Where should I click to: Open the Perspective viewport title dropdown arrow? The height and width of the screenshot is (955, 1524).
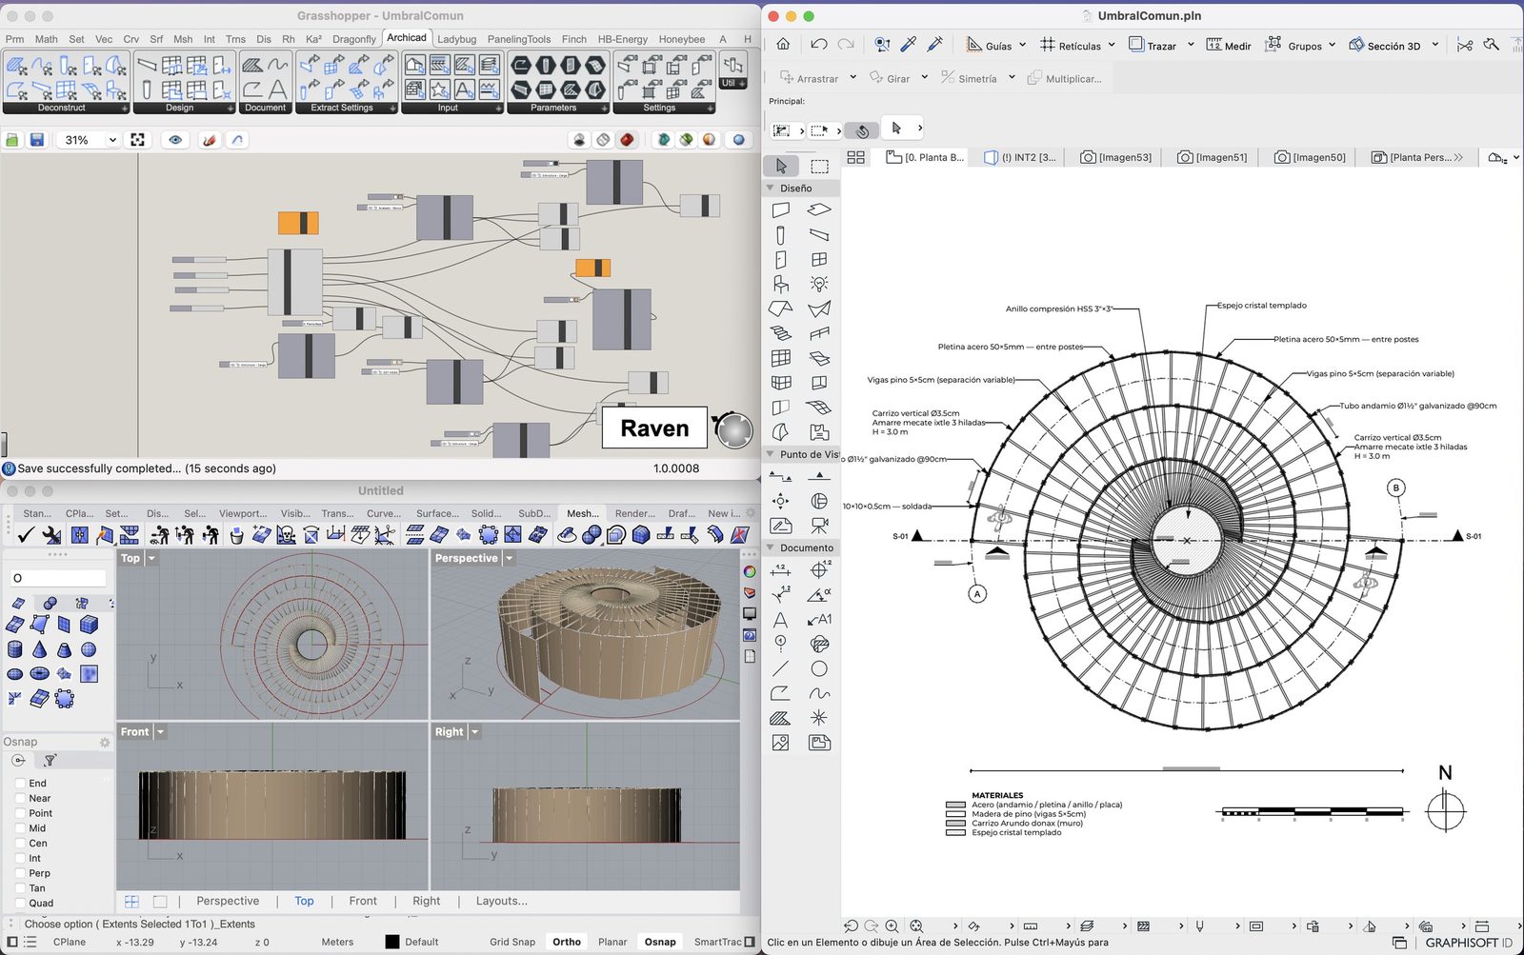pyautogui.click(x=509, y=558)
